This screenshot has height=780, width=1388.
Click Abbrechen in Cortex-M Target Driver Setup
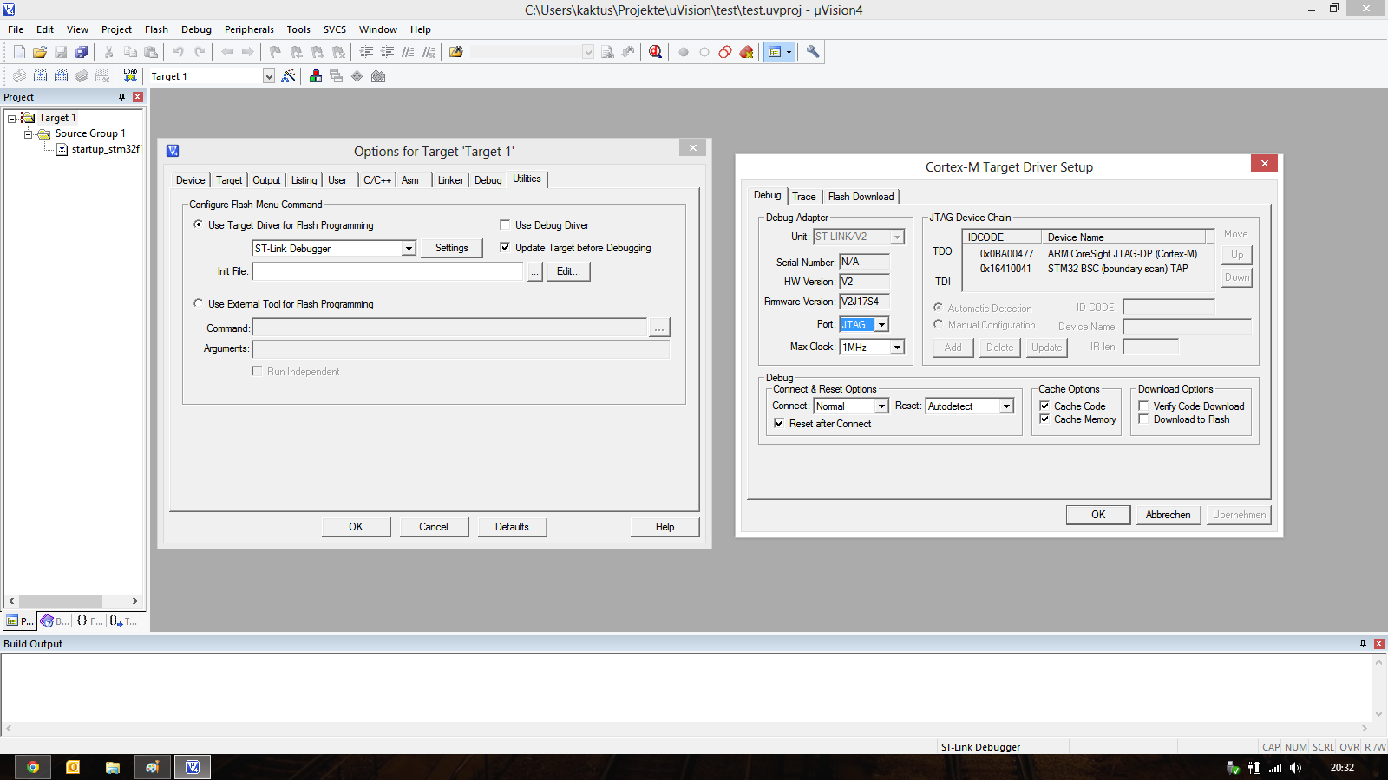pos(1168,515)
